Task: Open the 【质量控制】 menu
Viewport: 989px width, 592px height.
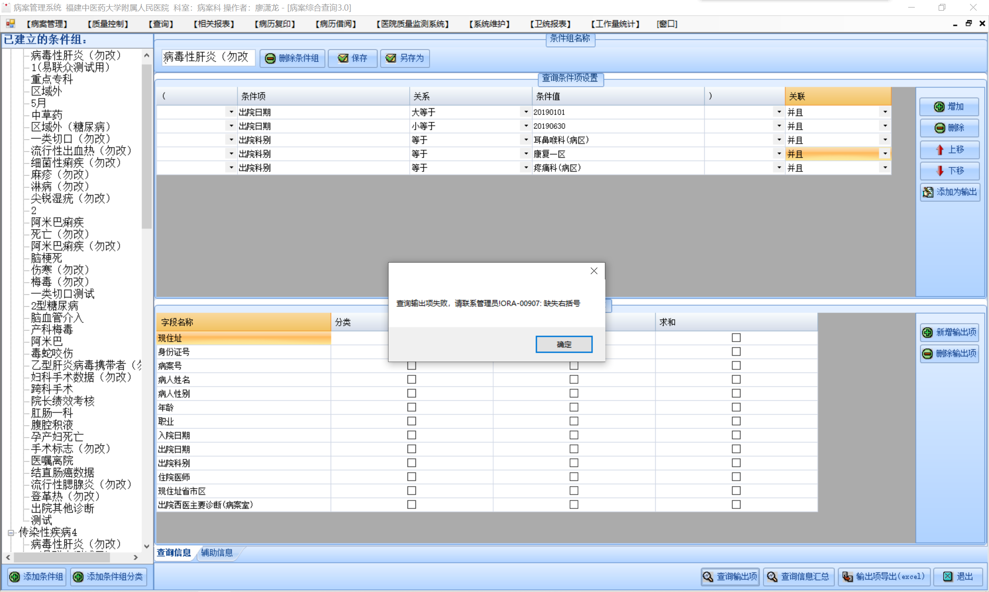Action: (108, 24)
